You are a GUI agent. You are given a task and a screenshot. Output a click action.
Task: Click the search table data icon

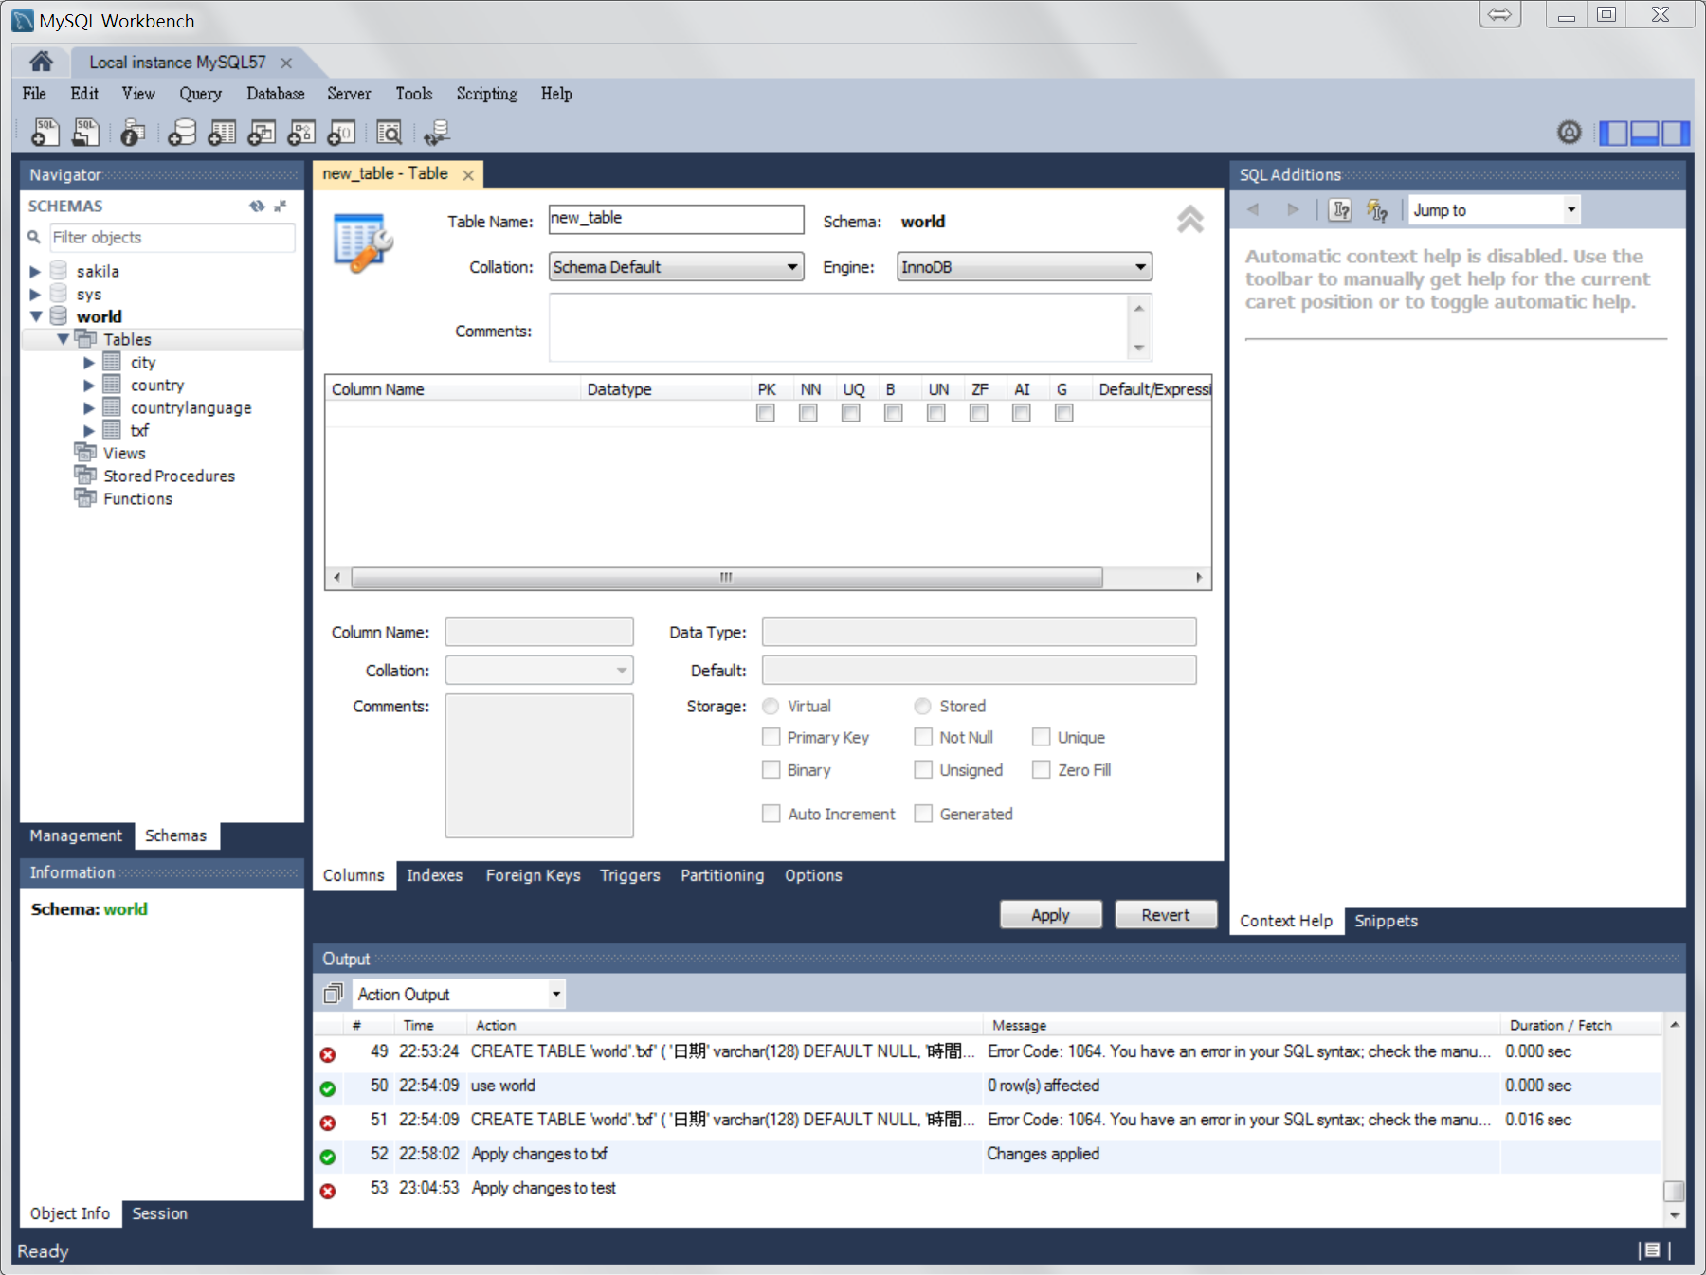(390, 133)
